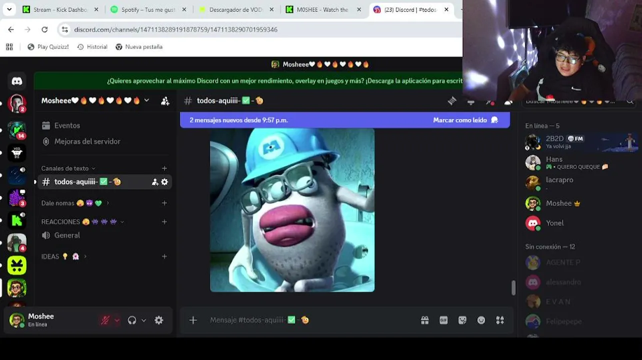Switch to Stream - Kick Dashboard tab
Image resolution: width=642 pixels, height=360 pixels.
coord(60,9)
